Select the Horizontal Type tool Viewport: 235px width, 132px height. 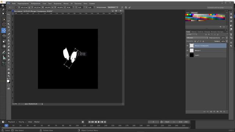9,63
